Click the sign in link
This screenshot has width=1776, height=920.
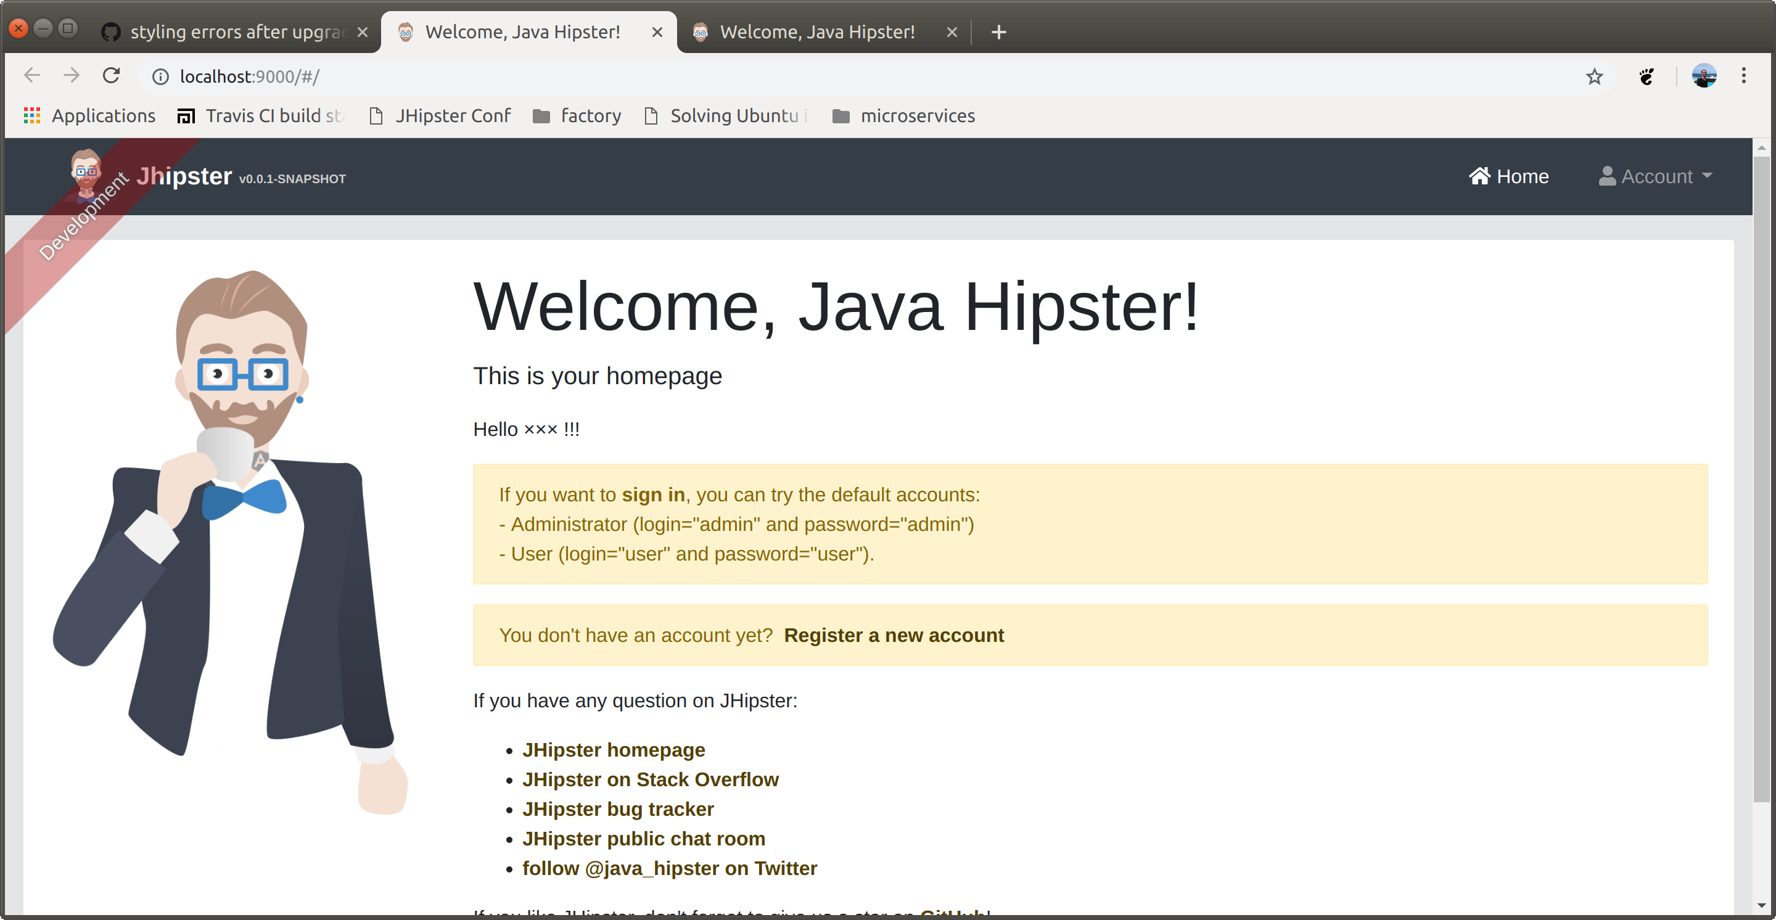tap(652, 495)
